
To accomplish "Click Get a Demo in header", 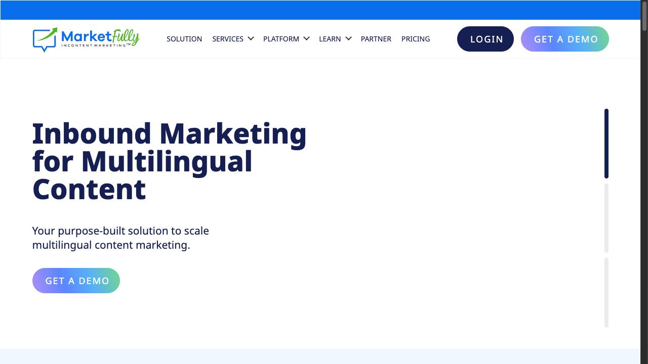I will pyautogui.click(x=565, y=39).
